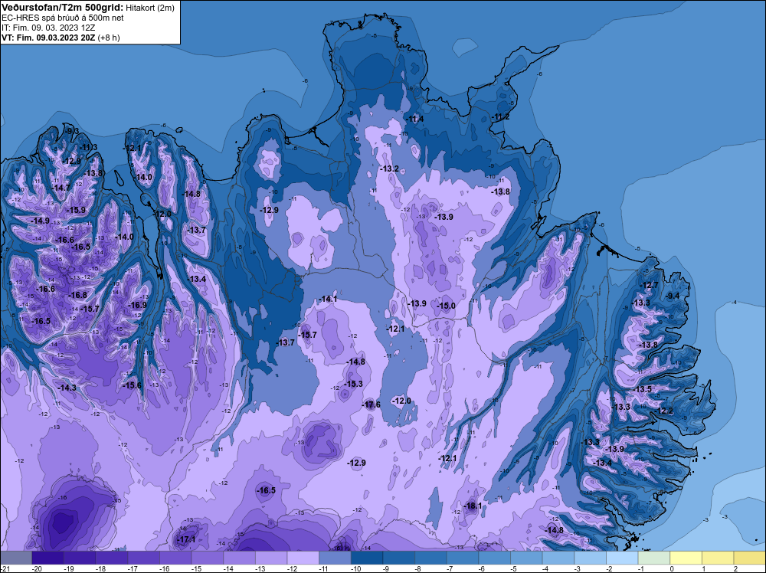Screen dimensions: 766x573
Task: Click the '(+8 h)' forecast offset
Action: coord(109,38)
